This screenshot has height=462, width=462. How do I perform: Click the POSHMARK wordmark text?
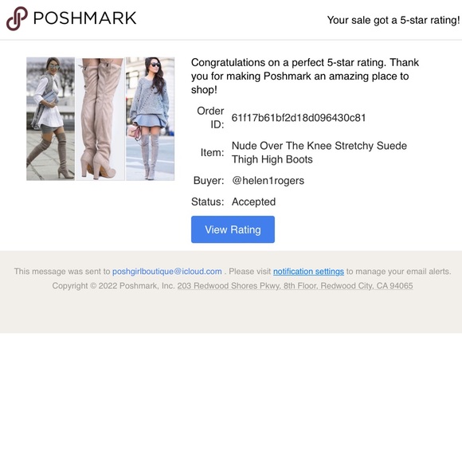[85, 18]
